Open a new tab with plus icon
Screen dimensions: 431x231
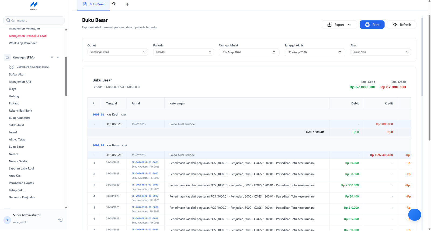coord(127,4)
